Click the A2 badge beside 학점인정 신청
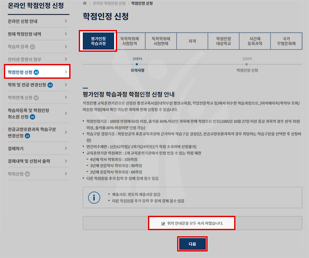 (37, 72)
